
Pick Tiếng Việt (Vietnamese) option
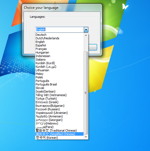pyautogui.click(x=59, y=95)
